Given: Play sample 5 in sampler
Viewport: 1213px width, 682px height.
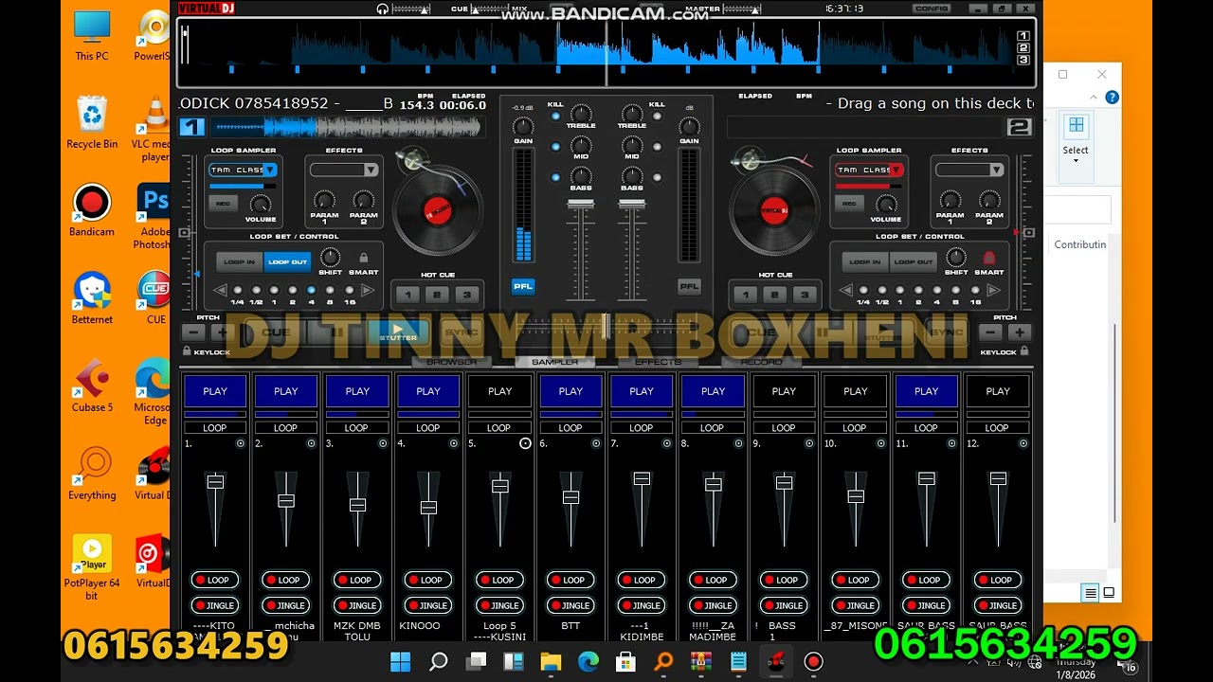Looking at the screenshot, I should pyautogui.click(x=499, y=391).
